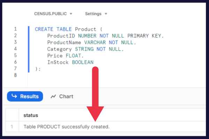This screenshot has height=139, width=209.
Task: Click the 'Table PRODUCT successfully created' cell
Action: (67, 126)
